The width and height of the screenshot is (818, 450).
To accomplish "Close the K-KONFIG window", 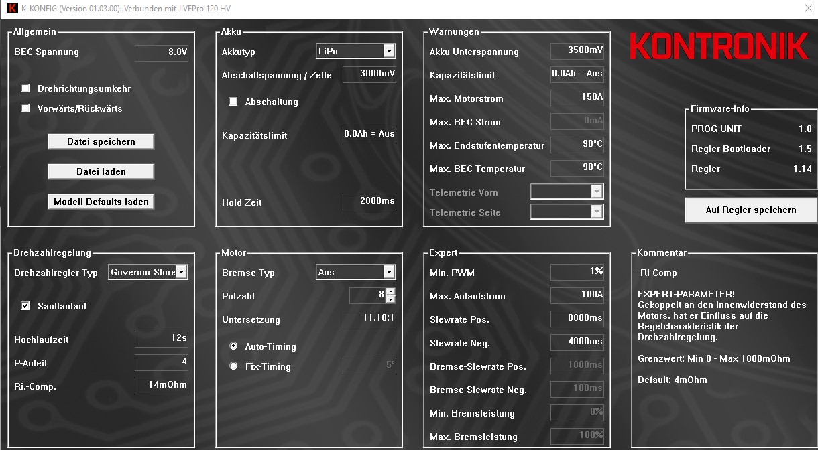I will (x=807, y=9).
